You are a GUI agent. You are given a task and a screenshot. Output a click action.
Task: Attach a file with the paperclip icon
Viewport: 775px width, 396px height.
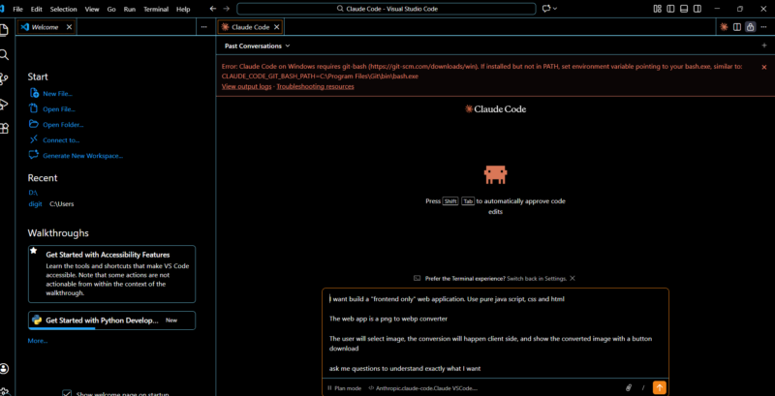click(x=629, y=387)
